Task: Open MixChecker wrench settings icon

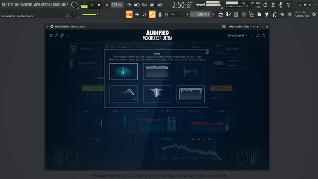Action: [x=62, y=35]
